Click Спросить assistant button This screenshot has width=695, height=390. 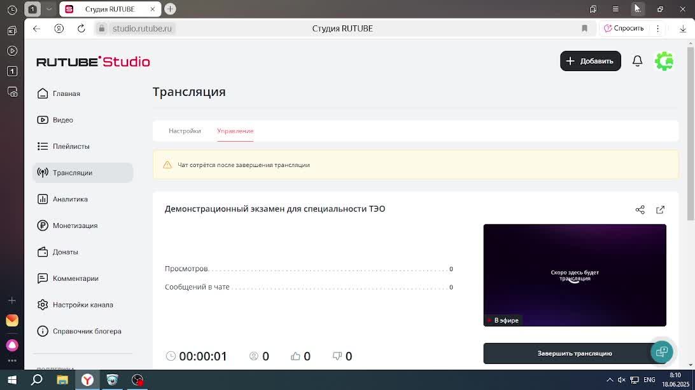coord(624,29)
